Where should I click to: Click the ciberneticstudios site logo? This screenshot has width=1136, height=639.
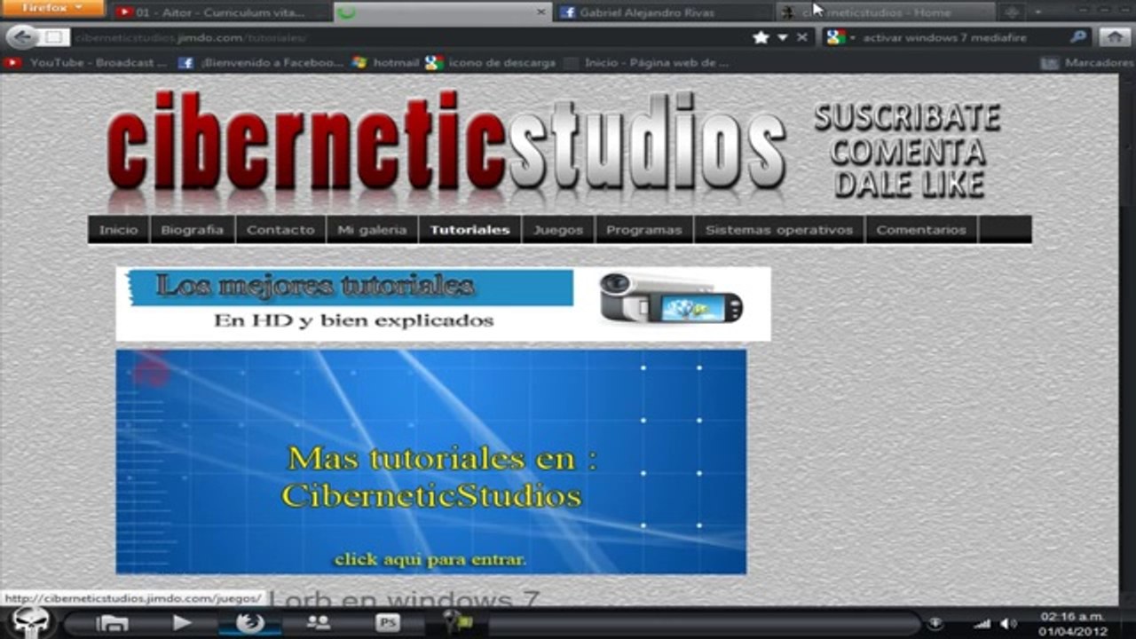point(446,146)
